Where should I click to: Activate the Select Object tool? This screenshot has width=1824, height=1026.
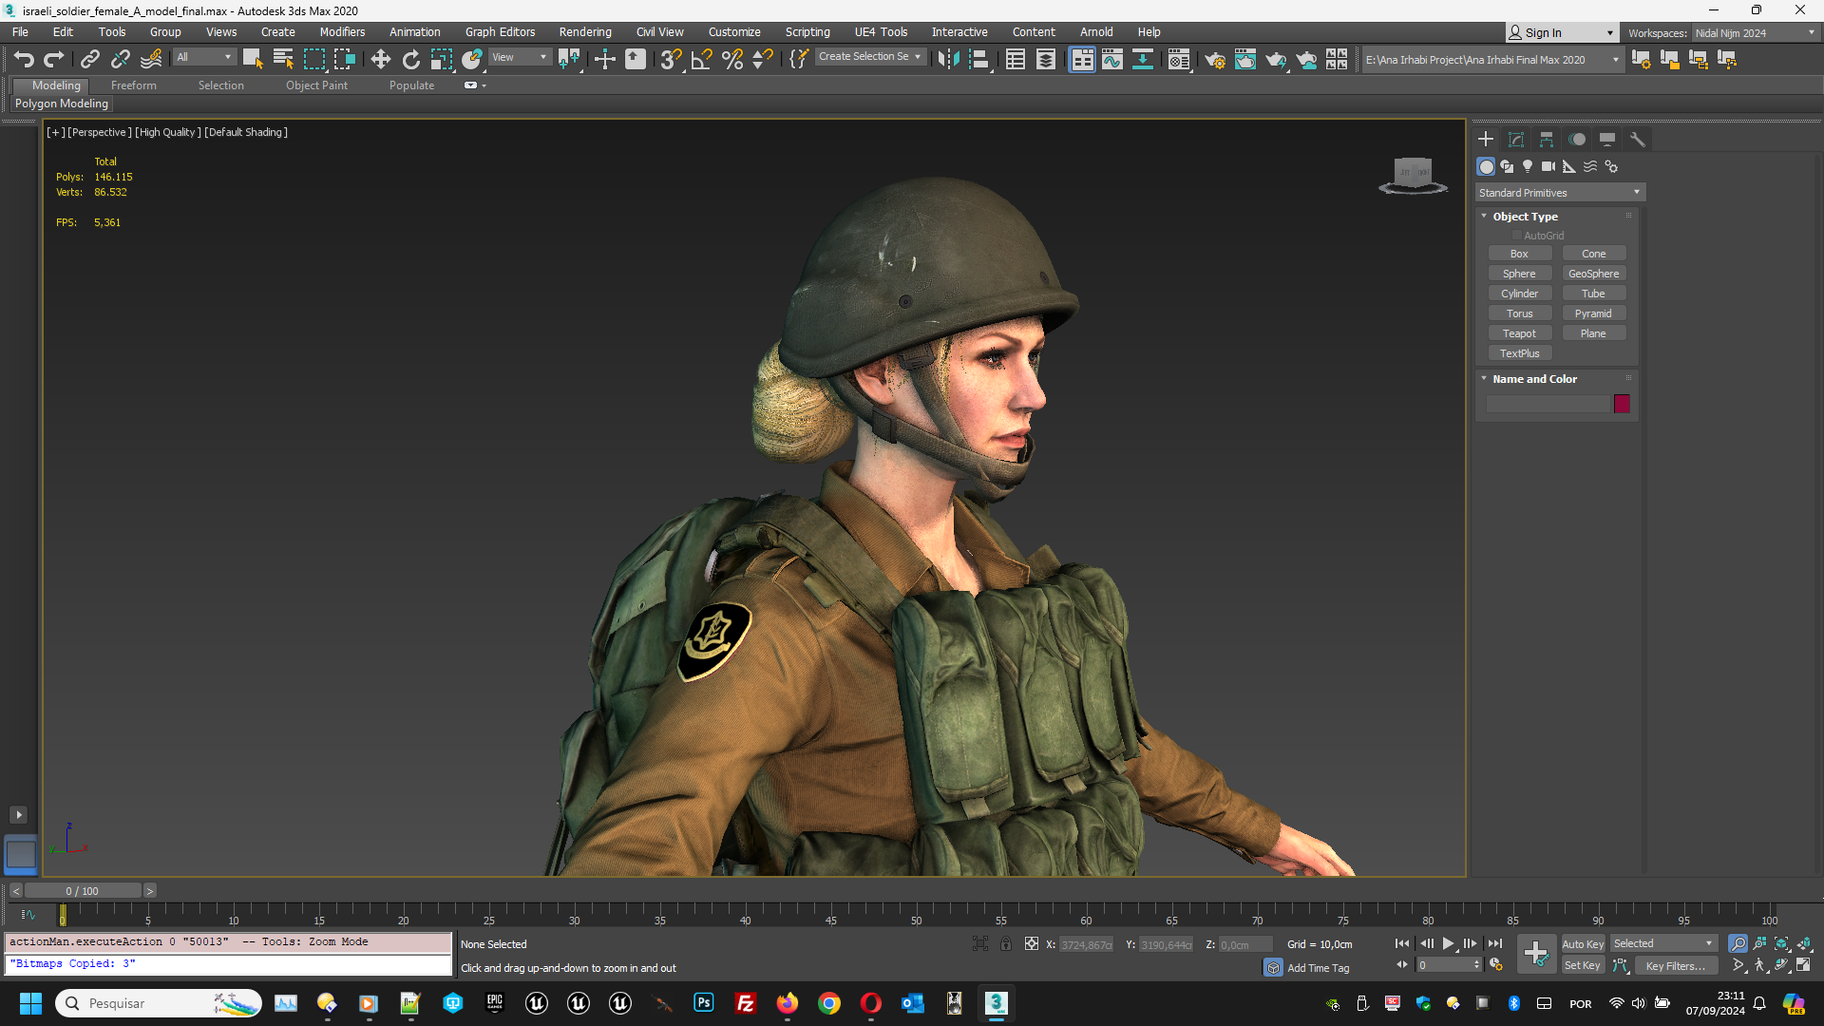(253, 59)
